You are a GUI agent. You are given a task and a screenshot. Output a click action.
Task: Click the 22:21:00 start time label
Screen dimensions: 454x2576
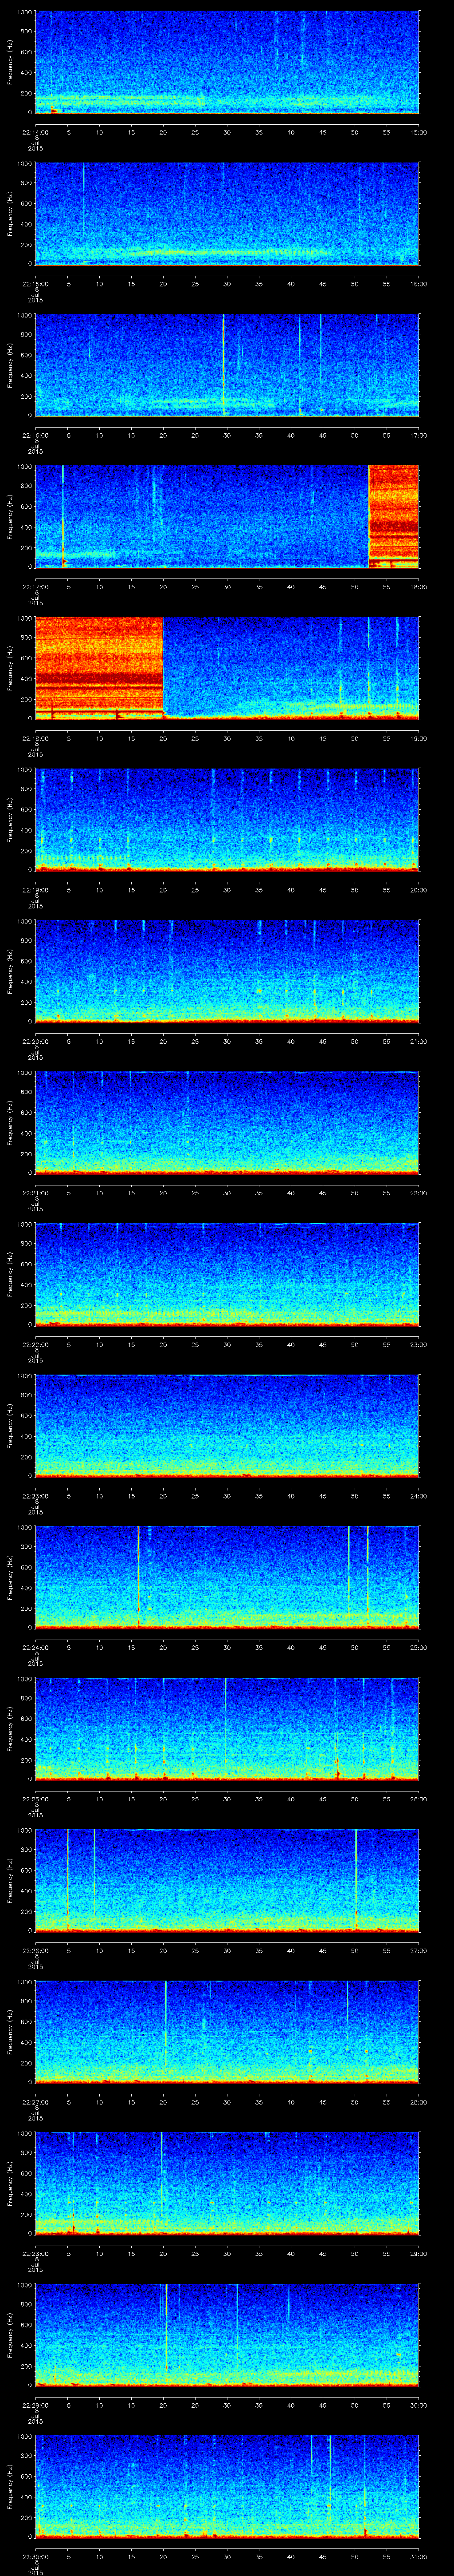tap(35, 1192)
